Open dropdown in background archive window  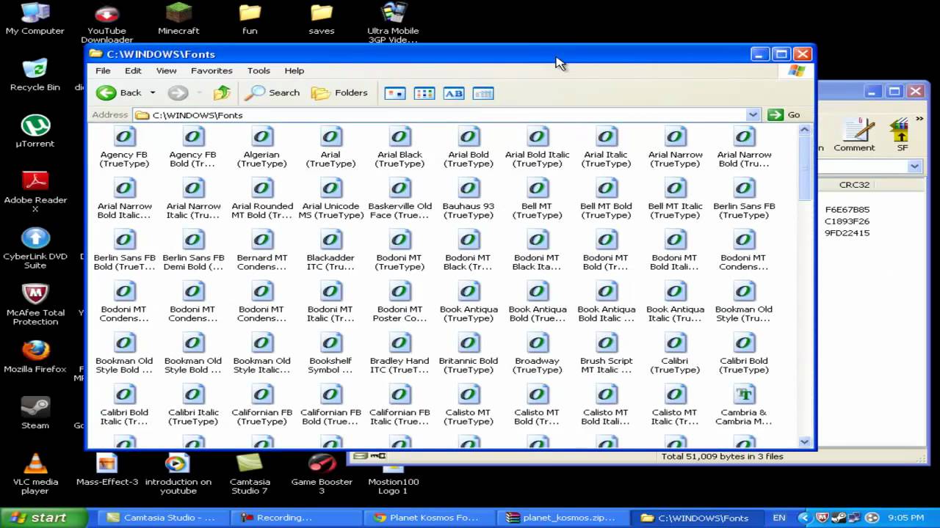point(915,166)
